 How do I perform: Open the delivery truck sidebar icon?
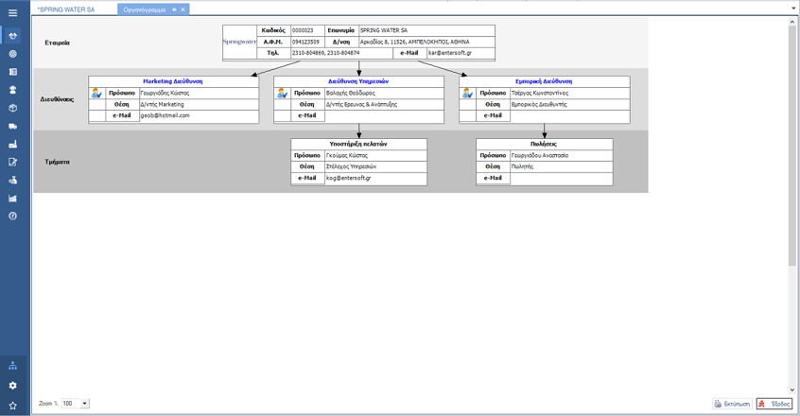click(12, 126)
